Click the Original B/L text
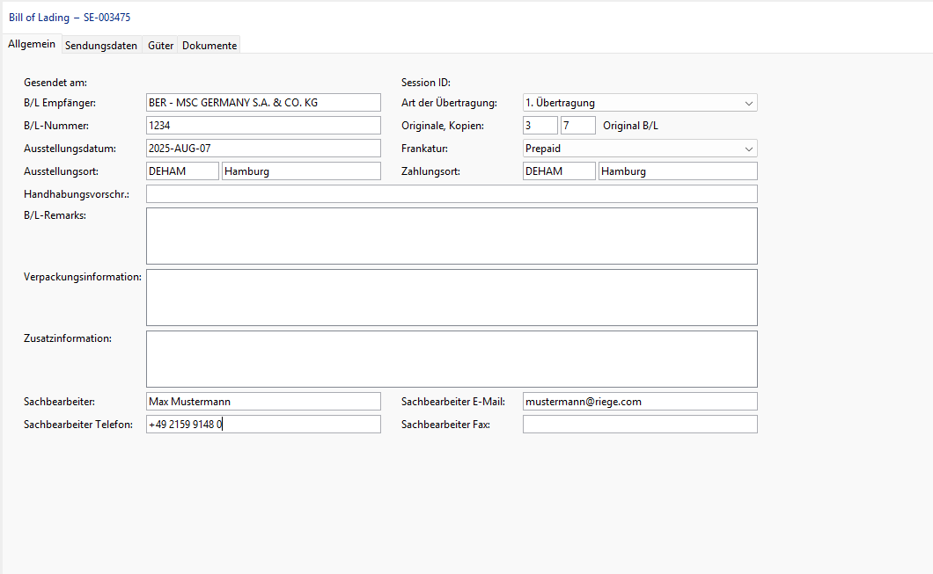Screen dimensions: 933x574 point(631,126)
